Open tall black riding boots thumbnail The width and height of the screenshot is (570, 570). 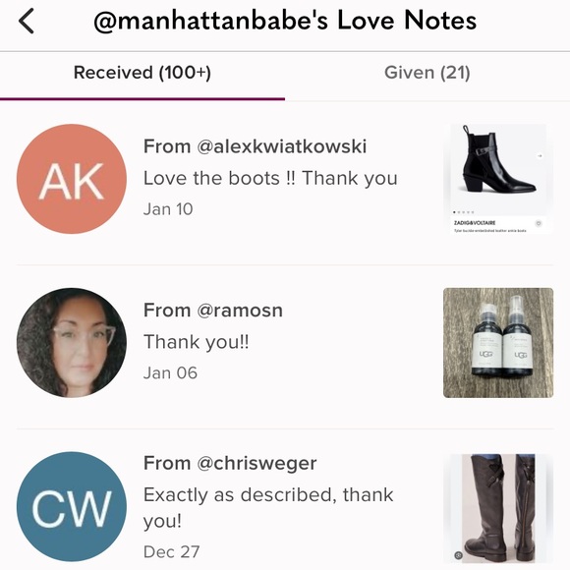[498, 508]
